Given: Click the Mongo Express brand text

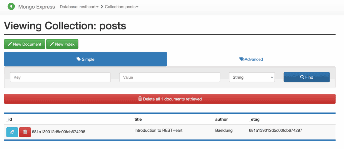Looking at the screenshot, I should [x=37, y=7].
